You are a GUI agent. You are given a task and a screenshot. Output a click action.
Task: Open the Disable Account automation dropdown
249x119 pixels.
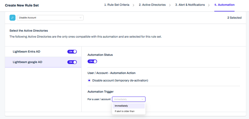(50, 18)
